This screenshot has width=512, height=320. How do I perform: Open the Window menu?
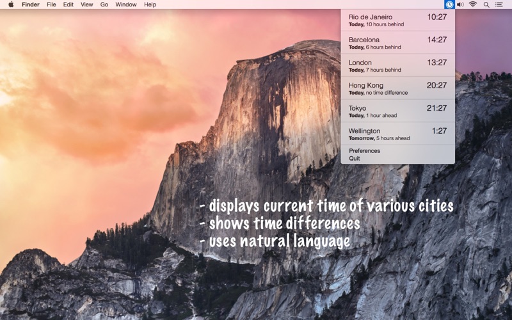(x=126, y=4)
